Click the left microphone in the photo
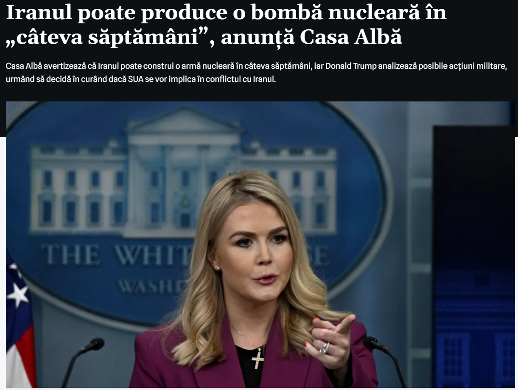The height and width of the screenshot is (390, 518). [82, 360]
